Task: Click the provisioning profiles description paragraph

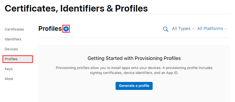Action: [x=134, y=70]
